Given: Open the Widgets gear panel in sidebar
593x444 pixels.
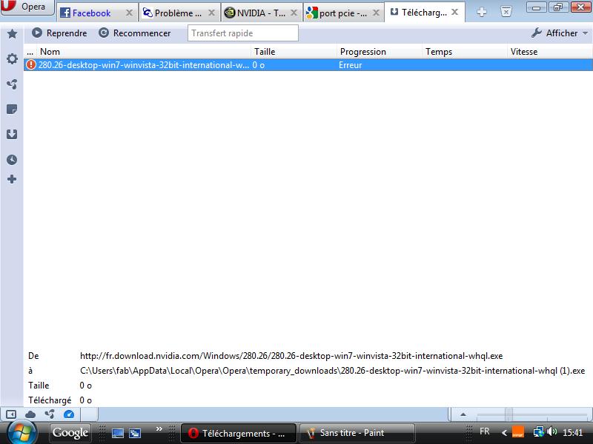Looking at the screenshot, I should coord(12,59).
